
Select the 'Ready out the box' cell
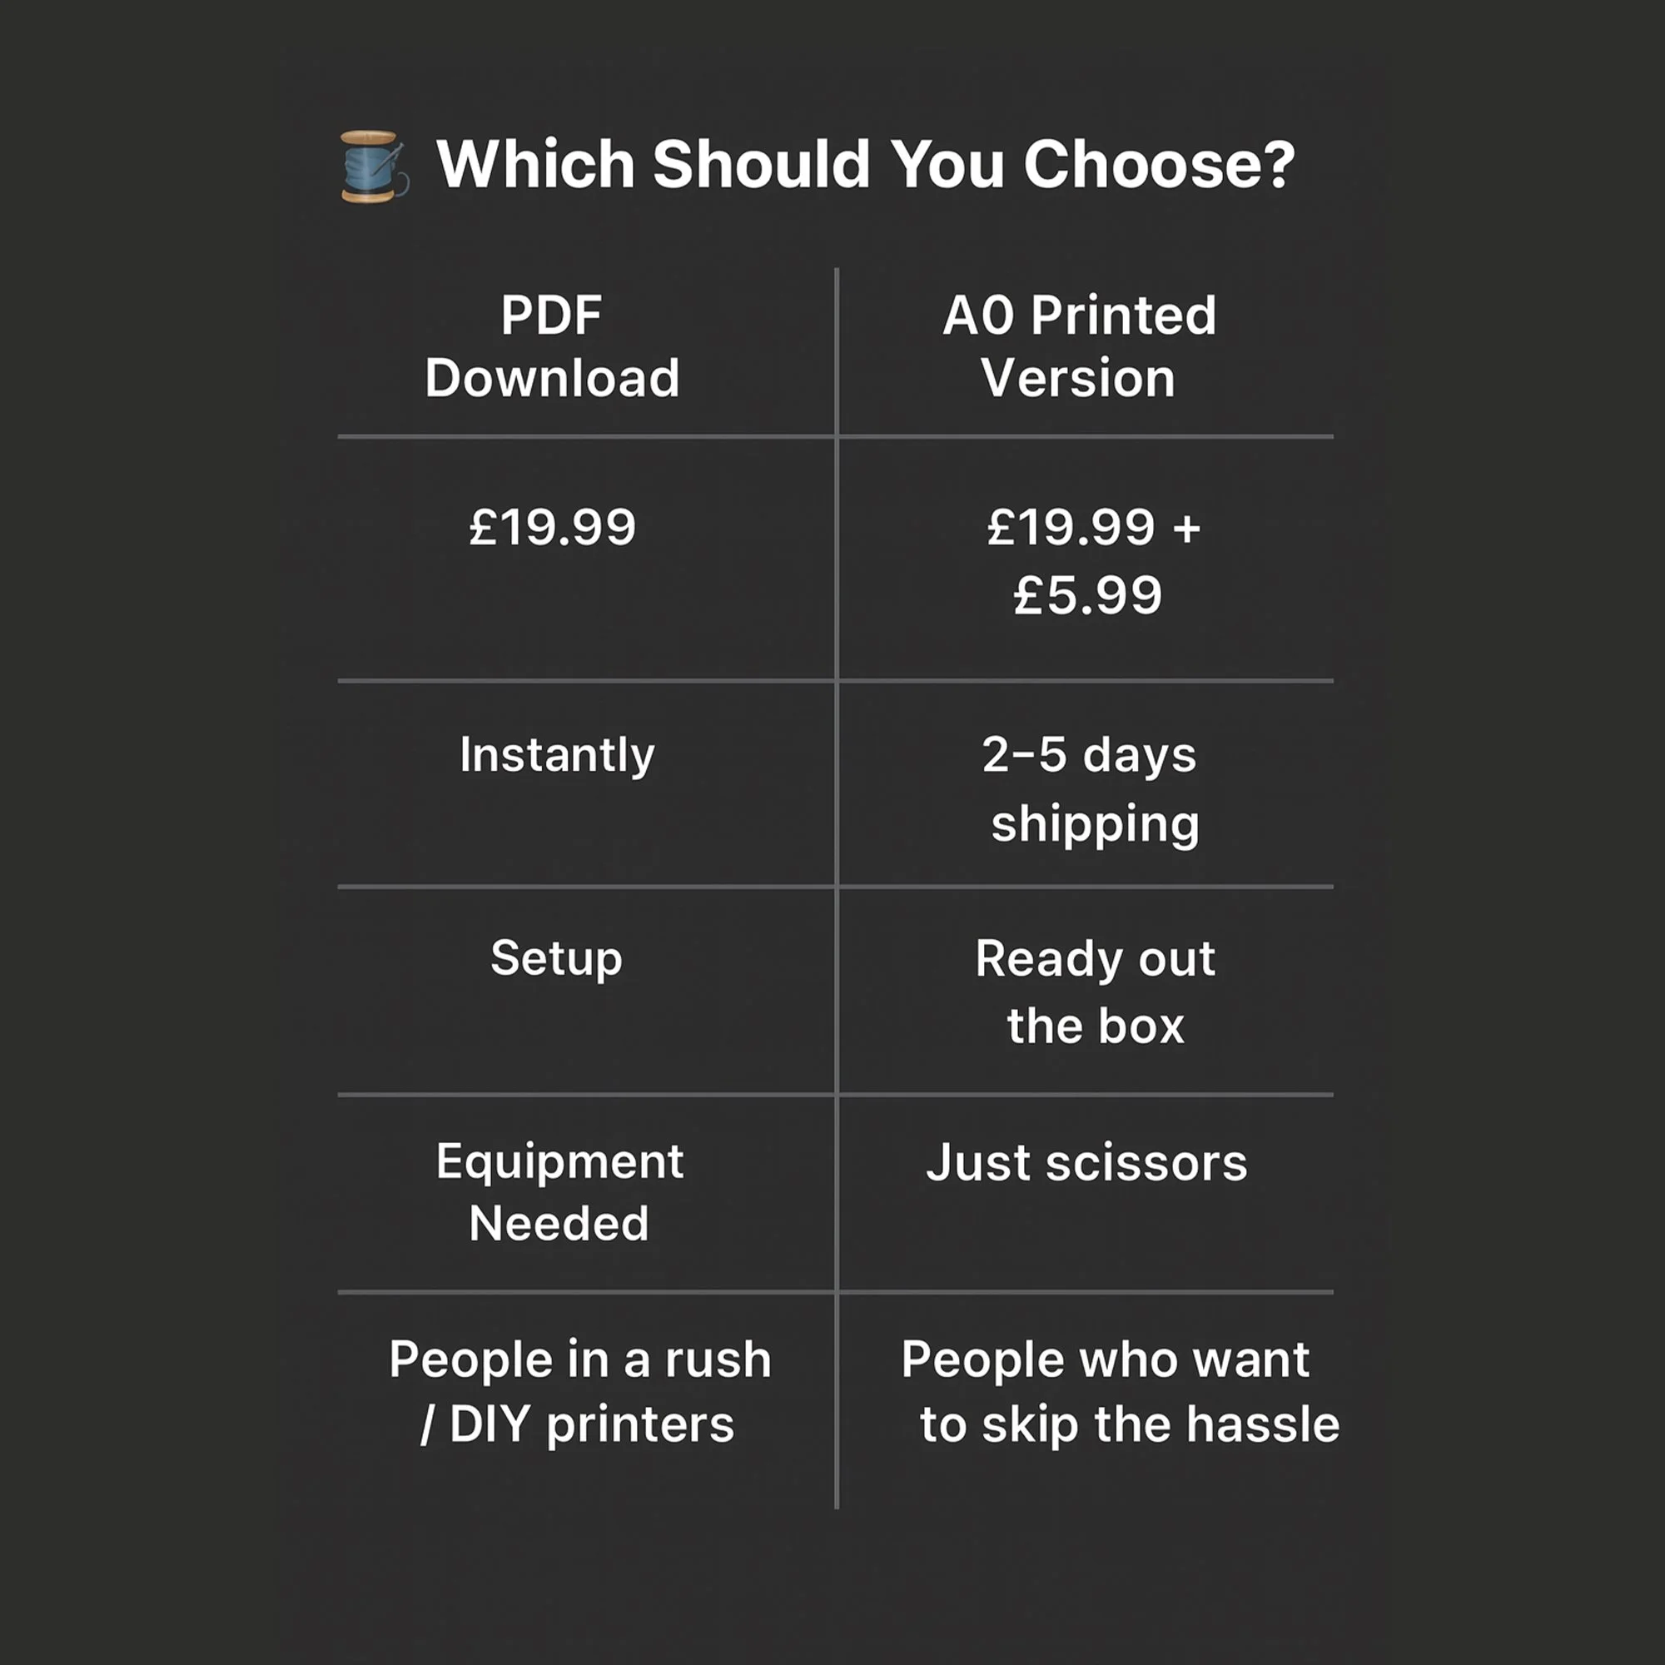coord(1096,992)
